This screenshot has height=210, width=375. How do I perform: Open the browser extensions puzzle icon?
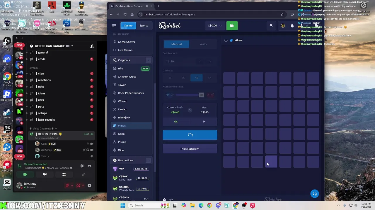292,14
